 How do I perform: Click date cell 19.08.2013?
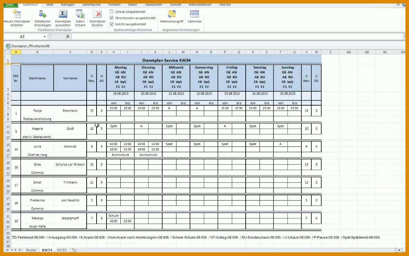point(120,94)
